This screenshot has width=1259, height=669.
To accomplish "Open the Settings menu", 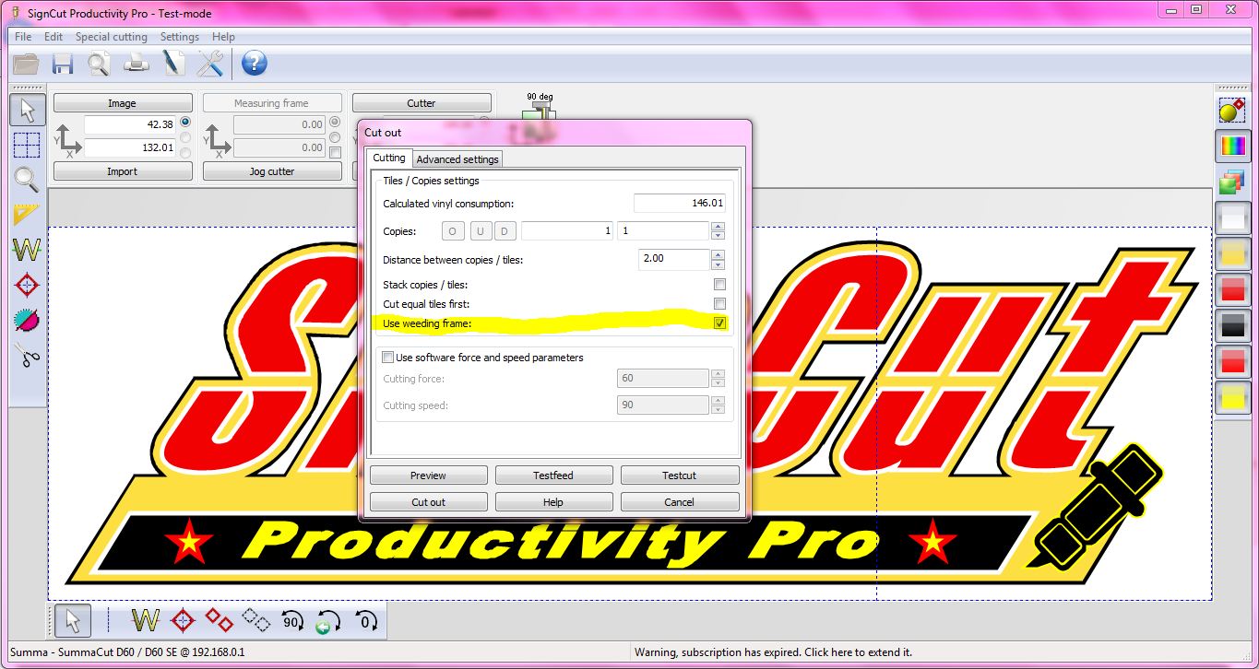I will click(179, 37).
